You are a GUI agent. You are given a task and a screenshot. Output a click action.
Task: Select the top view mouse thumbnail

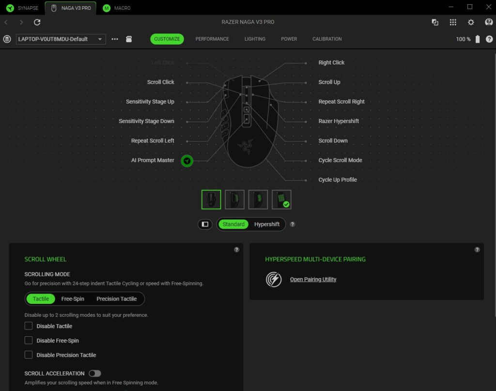click(211, 200)
